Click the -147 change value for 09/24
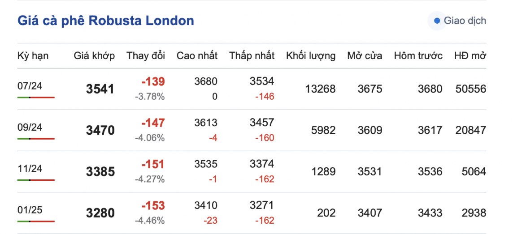 153,123
